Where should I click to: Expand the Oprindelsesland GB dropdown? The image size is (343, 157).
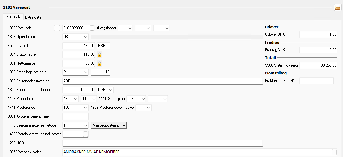pos(86,37)
